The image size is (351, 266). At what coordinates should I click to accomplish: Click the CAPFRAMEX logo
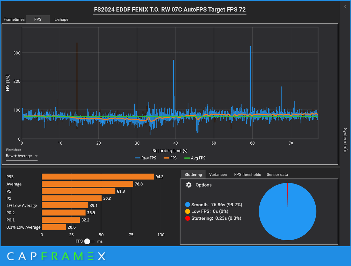click(56, 256)
